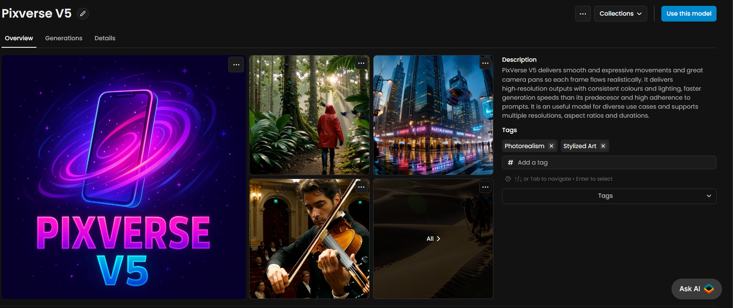Open options on the desert dunes thumbnail
This screenshot has height=308, width=733.
[485, 187]
